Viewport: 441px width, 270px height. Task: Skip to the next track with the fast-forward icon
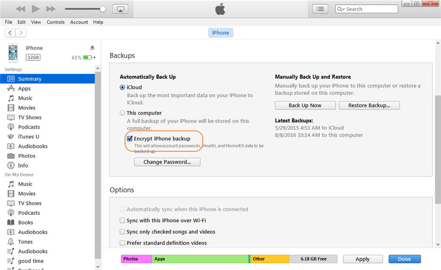pos(51,9)
